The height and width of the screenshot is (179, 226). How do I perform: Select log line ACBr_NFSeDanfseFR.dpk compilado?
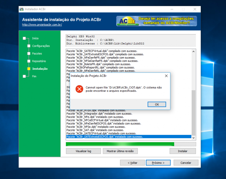[x=102, y=61]
